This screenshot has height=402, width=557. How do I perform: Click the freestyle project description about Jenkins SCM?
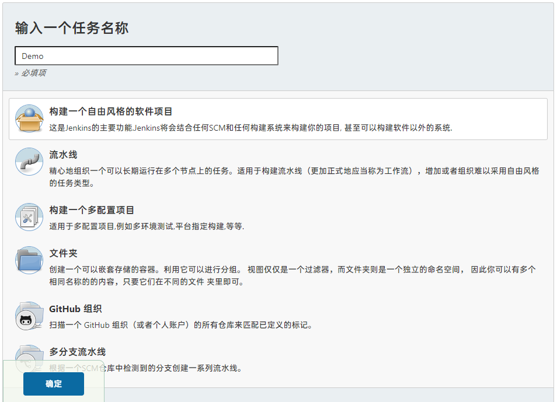tap(251, 128)
